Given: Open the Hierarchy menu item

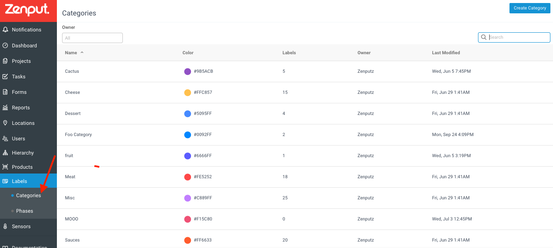Looking at the screenshot, I should tap(28, 153).
